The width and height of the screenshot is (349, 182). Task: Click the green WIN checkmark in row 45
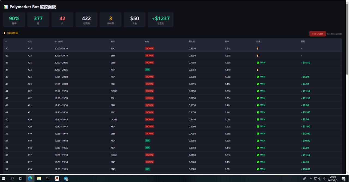coord(258,84)
